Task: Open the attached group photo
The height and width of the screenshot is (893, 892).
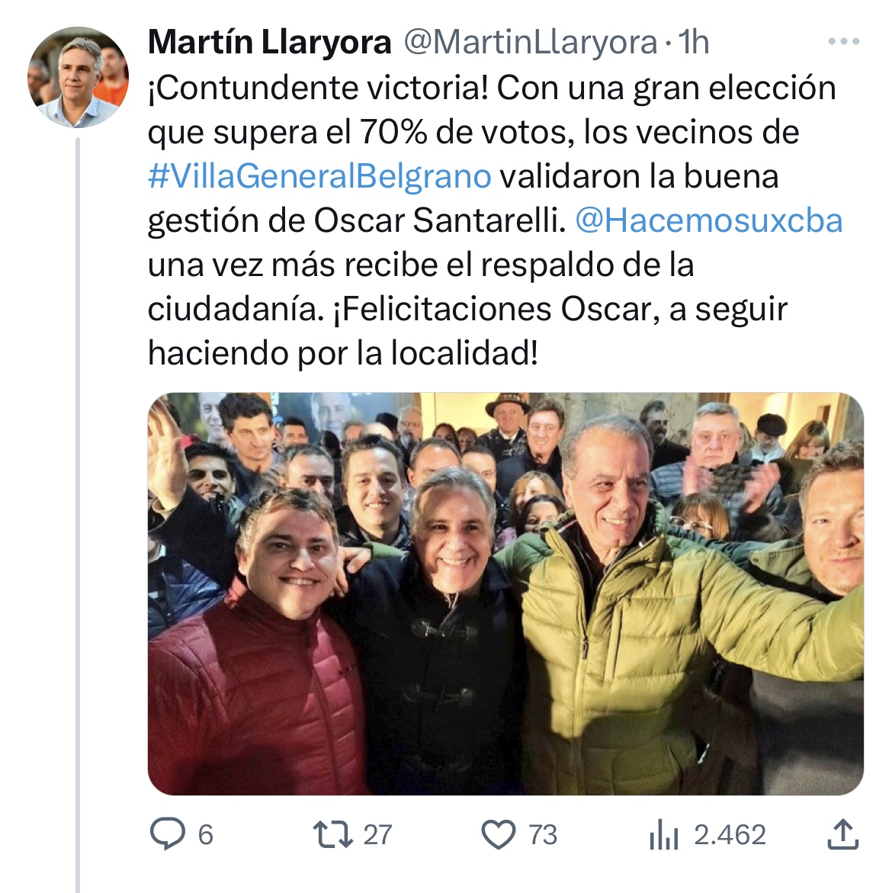Action: [505, 593]
